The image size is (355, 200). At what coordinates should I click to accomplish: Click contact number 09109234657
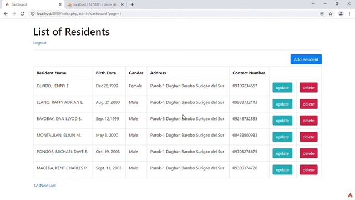coord(245,86)
